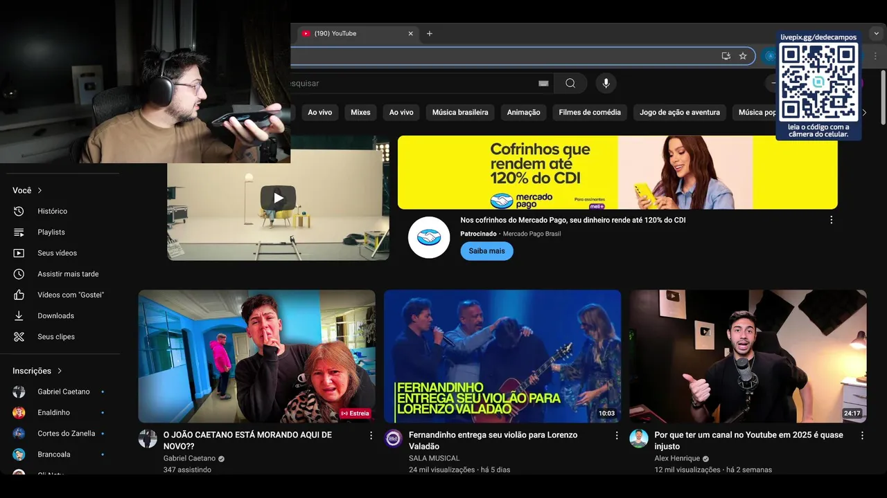Open the Downloads arrow icon
The height and width of the screenshot is (498, 887).
(19, 315)
